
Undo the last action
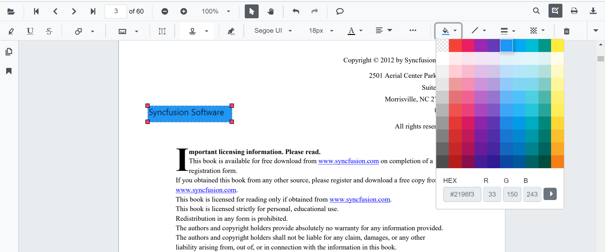click(x=296, y=11)
